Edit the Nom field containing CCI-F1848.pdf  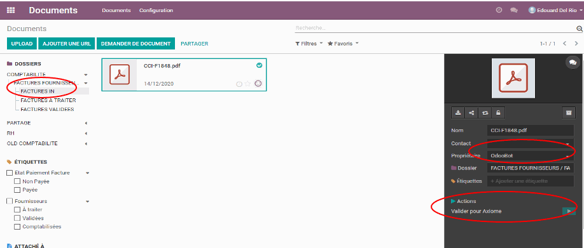[x=531, y=130]
